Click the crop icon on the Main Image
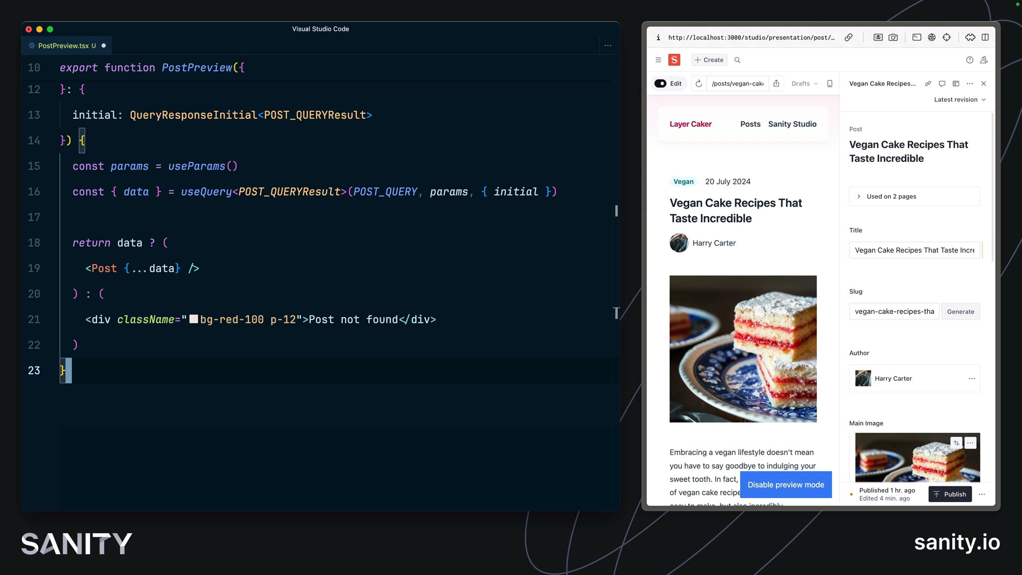 click(x=956, y=443)
